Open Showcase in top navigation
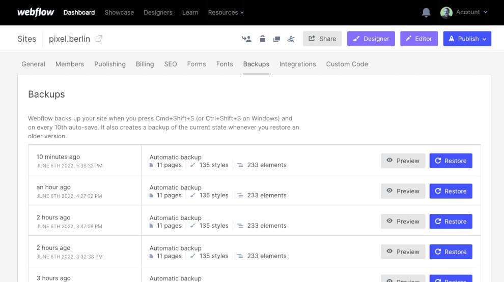 pos(119,13)
